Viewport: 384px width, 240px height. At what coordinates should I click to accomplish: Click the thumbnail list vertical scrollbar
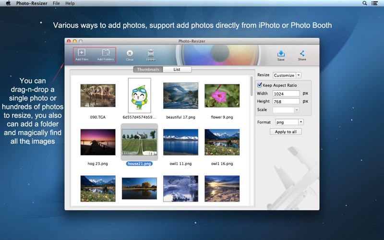click(x=252, y=86)
